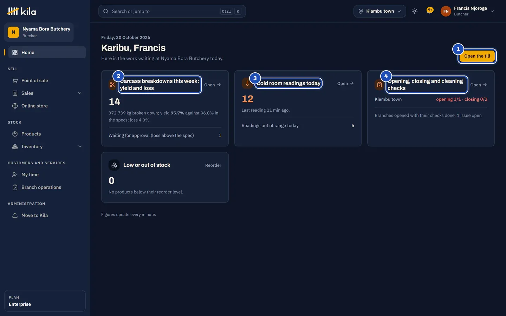This screenshot has height=316, width=506.
Task: Click "No products below their reorder level."
Action: 146,192
